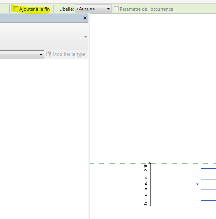Viewport: 216px width, 219px height.
Task: Select the 'Test dimension = 800' label text
Action: [x=146, y=184]
